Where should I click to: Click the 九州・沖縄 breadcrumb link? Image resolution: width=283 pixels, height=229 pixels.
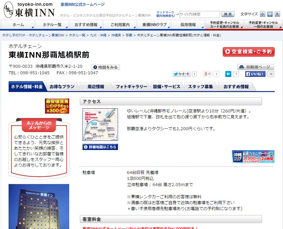tap(98, 35)
